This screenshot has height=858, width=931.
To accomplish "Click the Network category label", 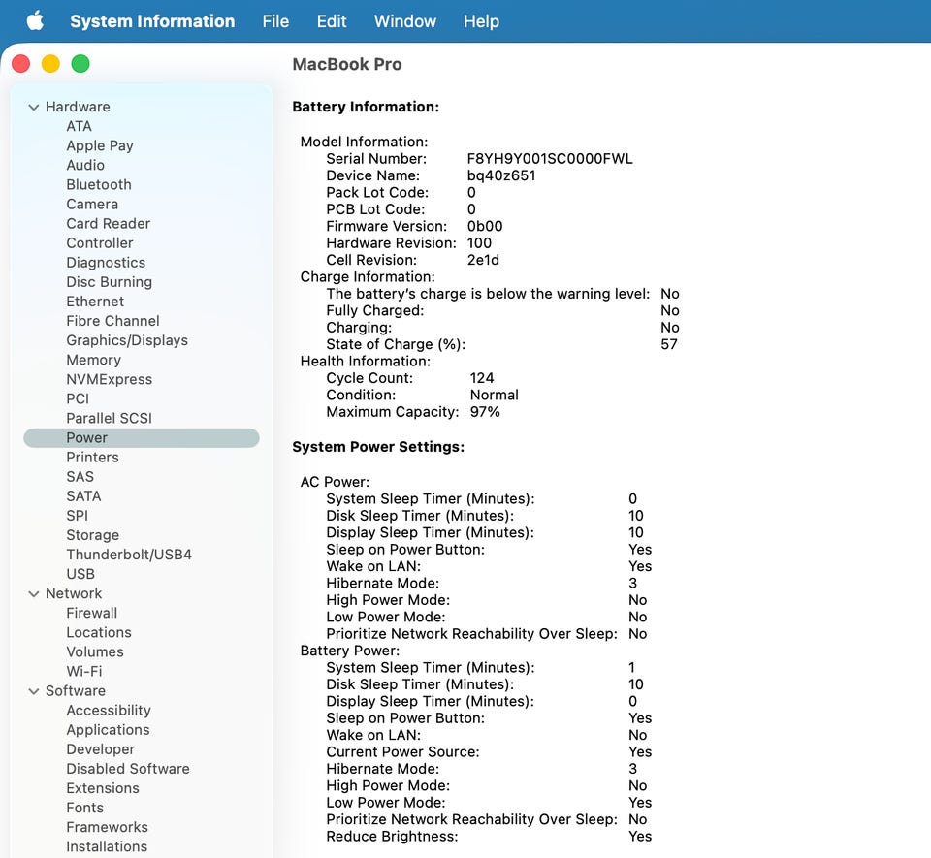I will point(74,594).
